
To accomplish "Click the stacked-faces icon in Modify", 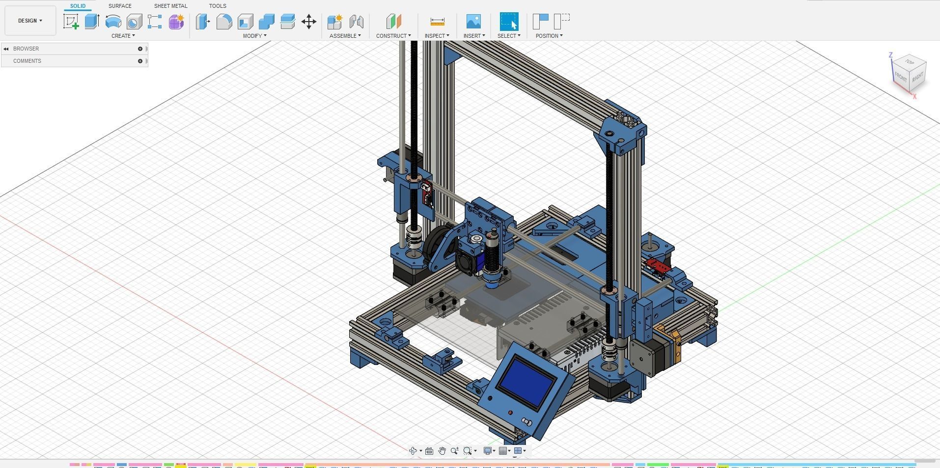I will [x=287, y=22].
